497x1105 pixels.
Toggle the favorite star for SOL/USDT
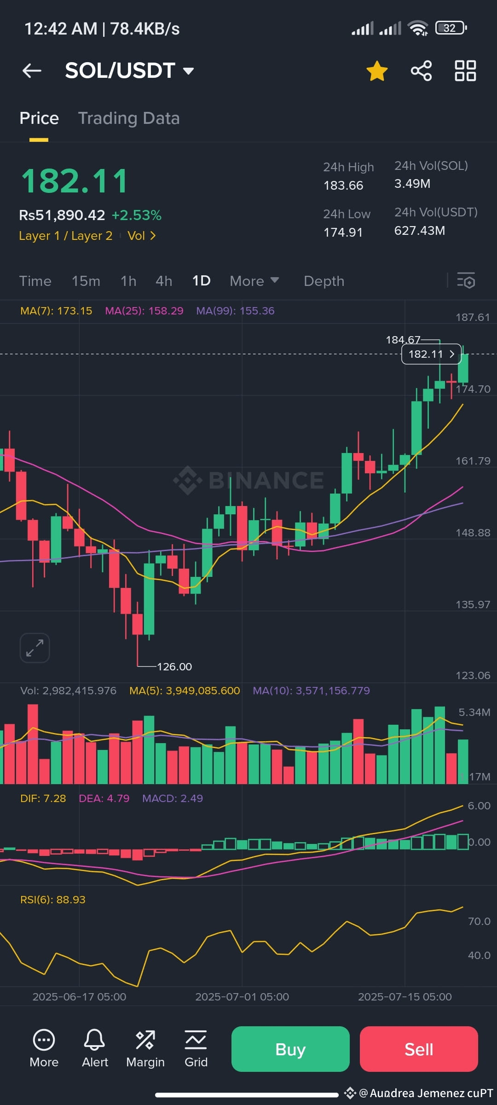(x=377, y=71)
